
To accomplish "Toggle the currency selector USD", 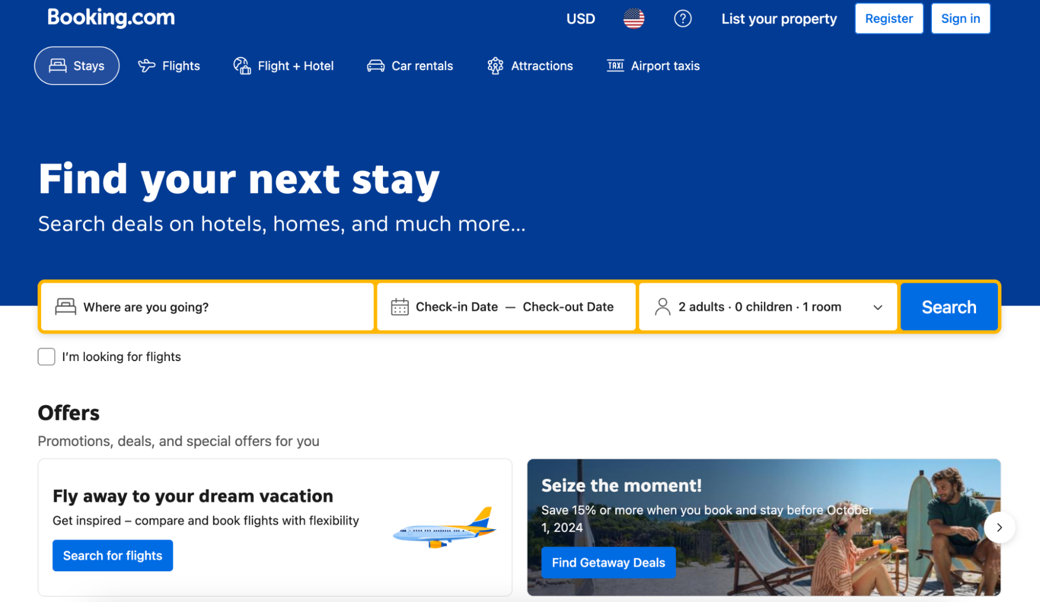I will [580, 19].
